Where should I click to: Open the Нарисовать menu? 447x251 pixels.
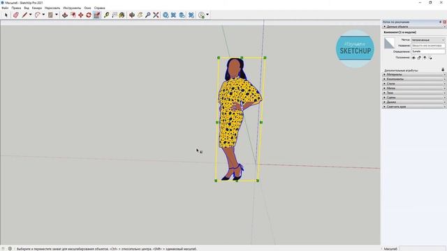[52, 8]
